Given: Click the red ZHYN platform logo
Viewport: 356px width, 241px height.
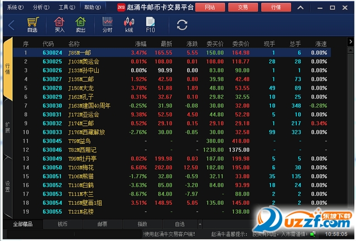Looking at the screenshot, I should (121, 7).
